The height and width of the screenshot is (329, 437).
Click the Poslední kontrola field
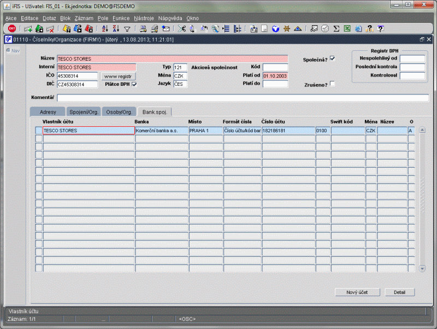[x=412, y=67]
